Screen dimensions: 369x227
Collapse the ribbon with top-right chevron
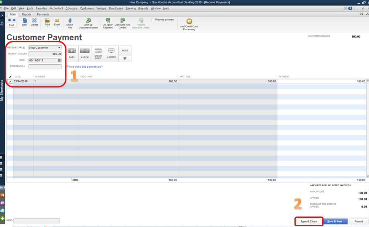pos(367,14)
